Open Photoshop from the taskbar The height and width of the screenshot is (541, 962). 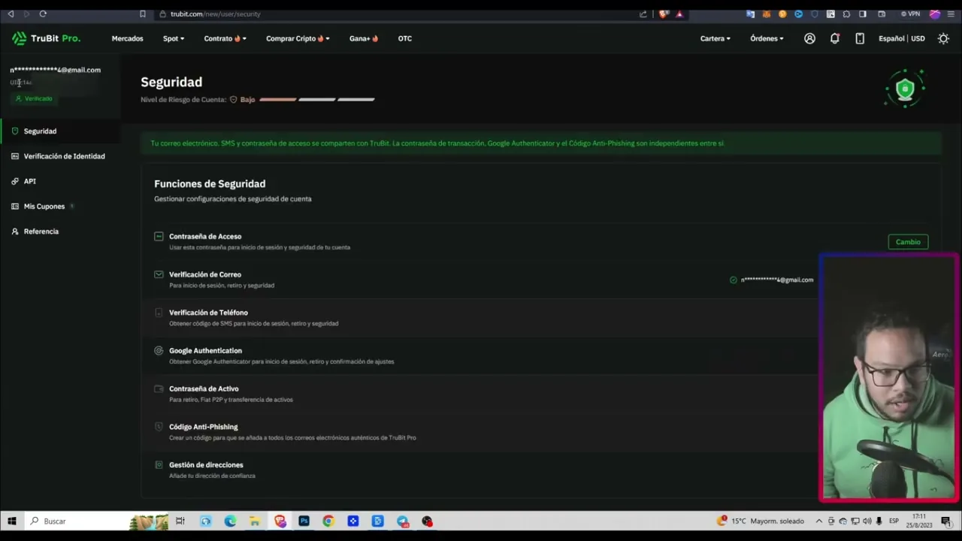304,521
